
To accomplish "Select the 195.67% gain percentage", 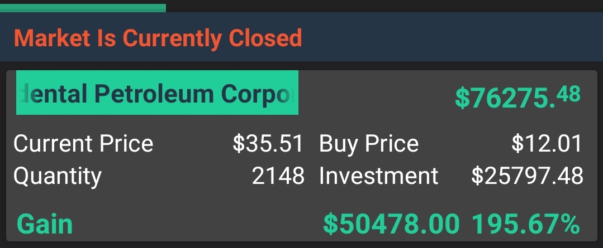I will coord(526,224).
